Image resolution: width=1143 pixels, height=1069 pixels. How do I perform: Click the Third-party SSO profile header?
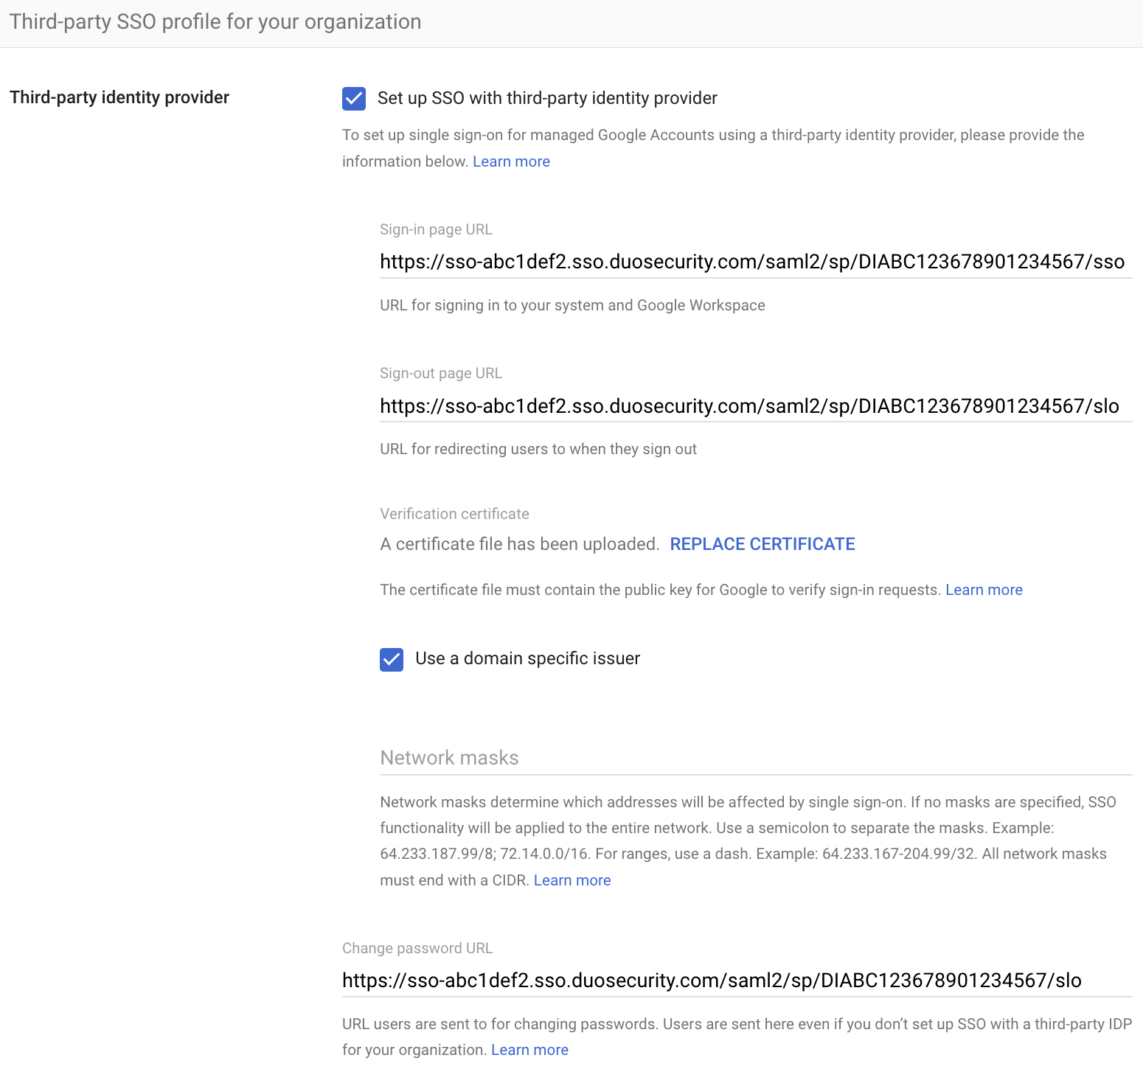[214, 21]
